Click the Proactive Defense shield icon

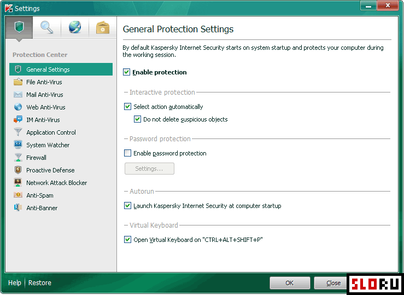tap(18, 170)
